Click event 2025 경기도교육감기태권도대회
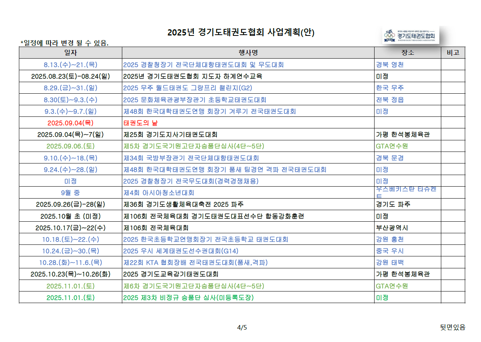481x342 pixels. tap(171, 274)
